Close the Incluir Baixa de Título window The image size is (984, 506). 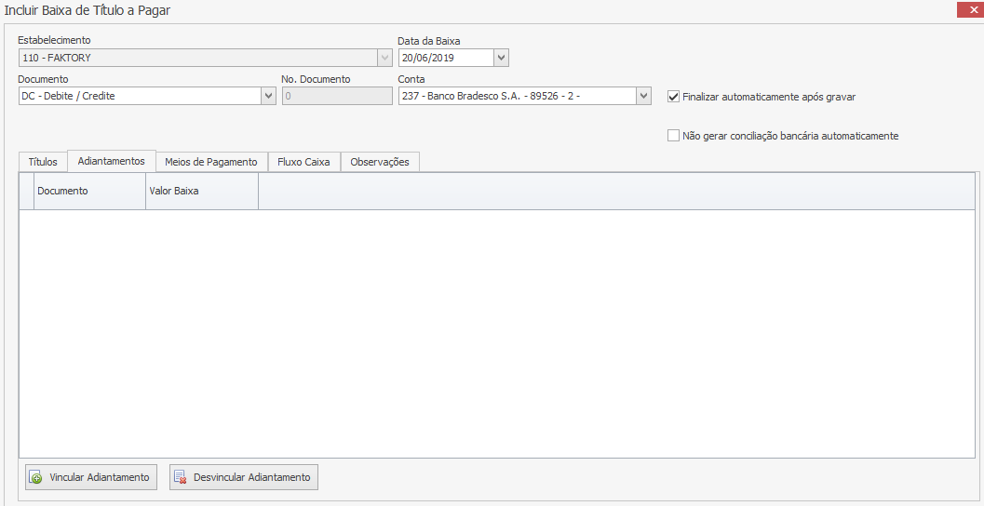pyautogui.click(x=965, y=10)
